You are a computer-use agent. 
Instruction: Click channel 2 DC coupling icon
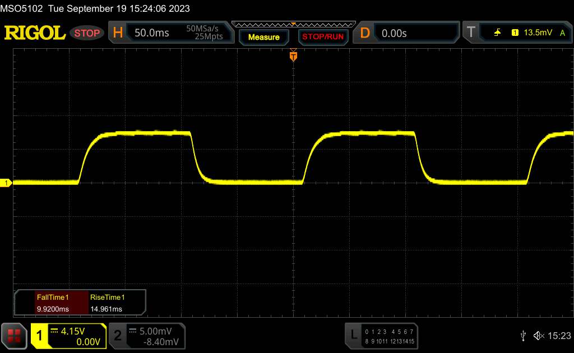[x=132, y=331]
